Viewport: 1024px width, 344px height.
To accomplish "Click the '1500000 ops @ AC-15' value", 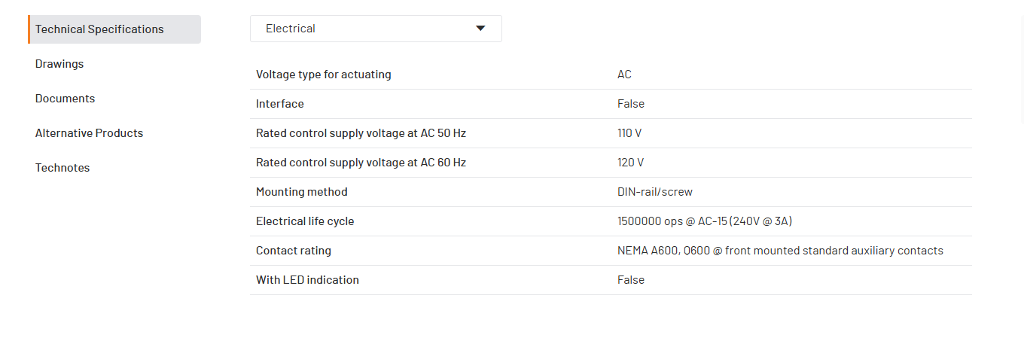I will (704, 221).
